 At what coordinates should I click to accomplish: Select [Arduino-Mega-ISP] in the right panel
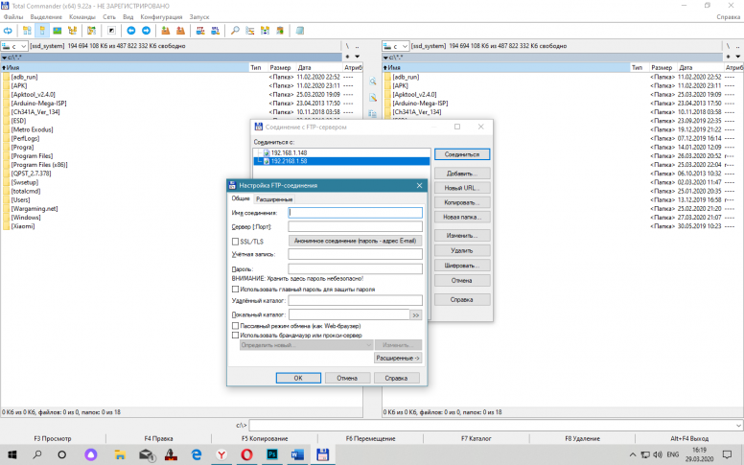420,103
